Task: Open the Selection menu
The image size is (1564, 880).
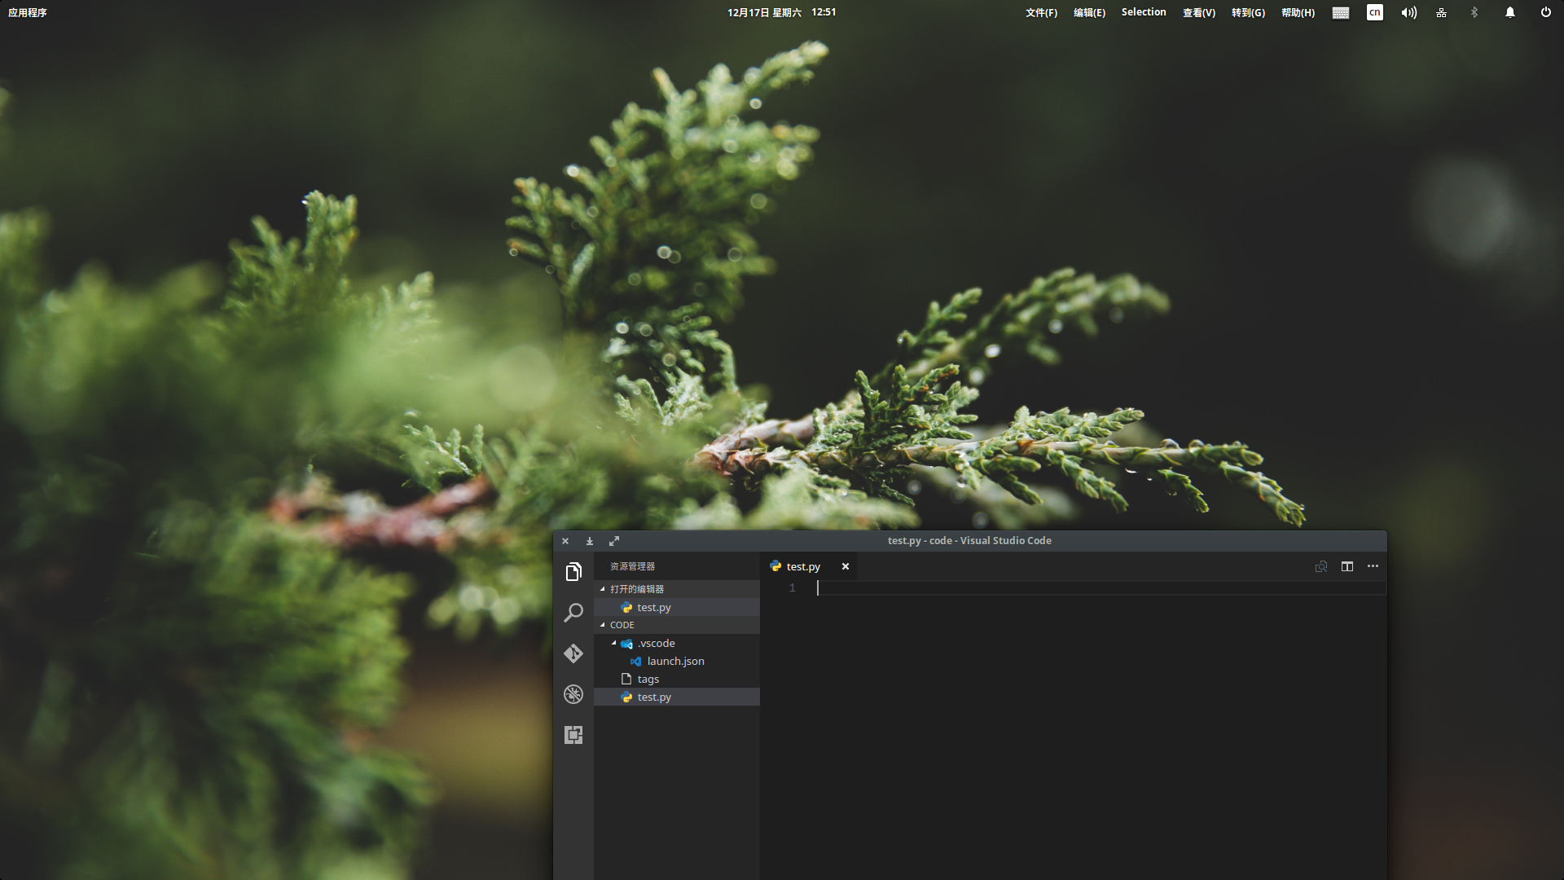Action: point(1143,12)
